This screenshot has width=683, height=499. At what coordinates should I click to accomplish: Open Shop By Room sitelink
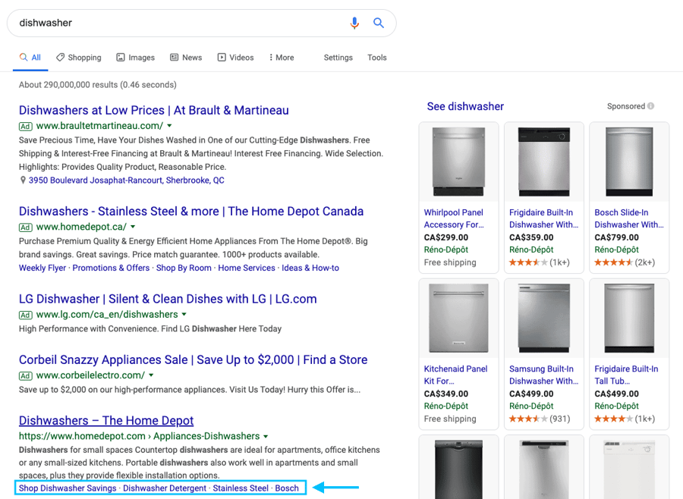(x=184, y=268)
